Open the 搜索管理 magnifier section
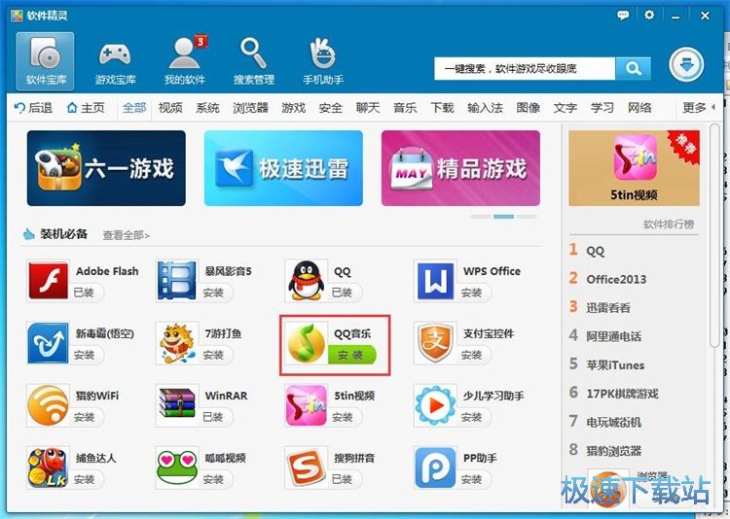Image resolution: width=730 pixels, height=519 pixels. 254,61
